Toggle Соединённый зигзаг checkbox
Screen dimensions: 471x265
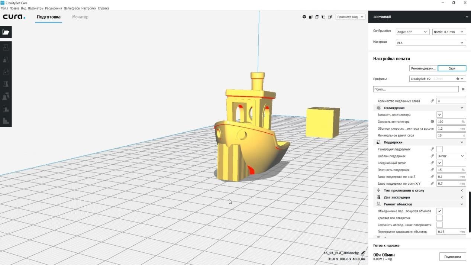tap(439, 163)
